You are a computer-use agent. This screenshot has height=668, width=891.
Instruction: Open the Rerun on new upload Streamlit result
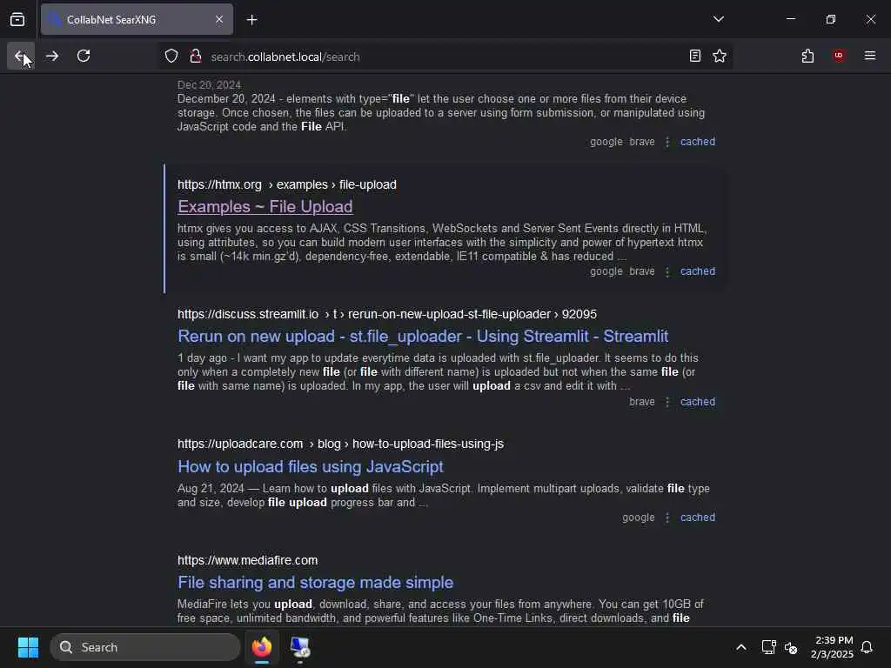pyautogui.click(x=423, y=337)
